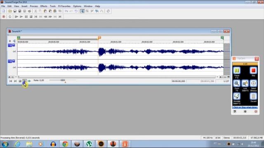Open the Options menu
The width and height of the screenshot is (264, 148).
tap(77, 6)
